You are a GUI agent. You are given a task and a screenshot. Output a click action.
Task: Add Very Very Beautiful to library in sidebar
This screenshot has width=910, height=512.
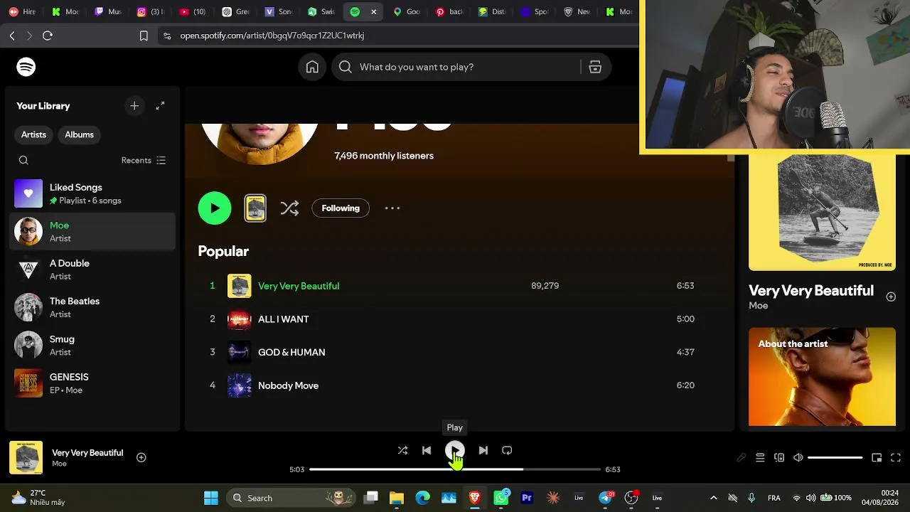click(x=891, y=297)
